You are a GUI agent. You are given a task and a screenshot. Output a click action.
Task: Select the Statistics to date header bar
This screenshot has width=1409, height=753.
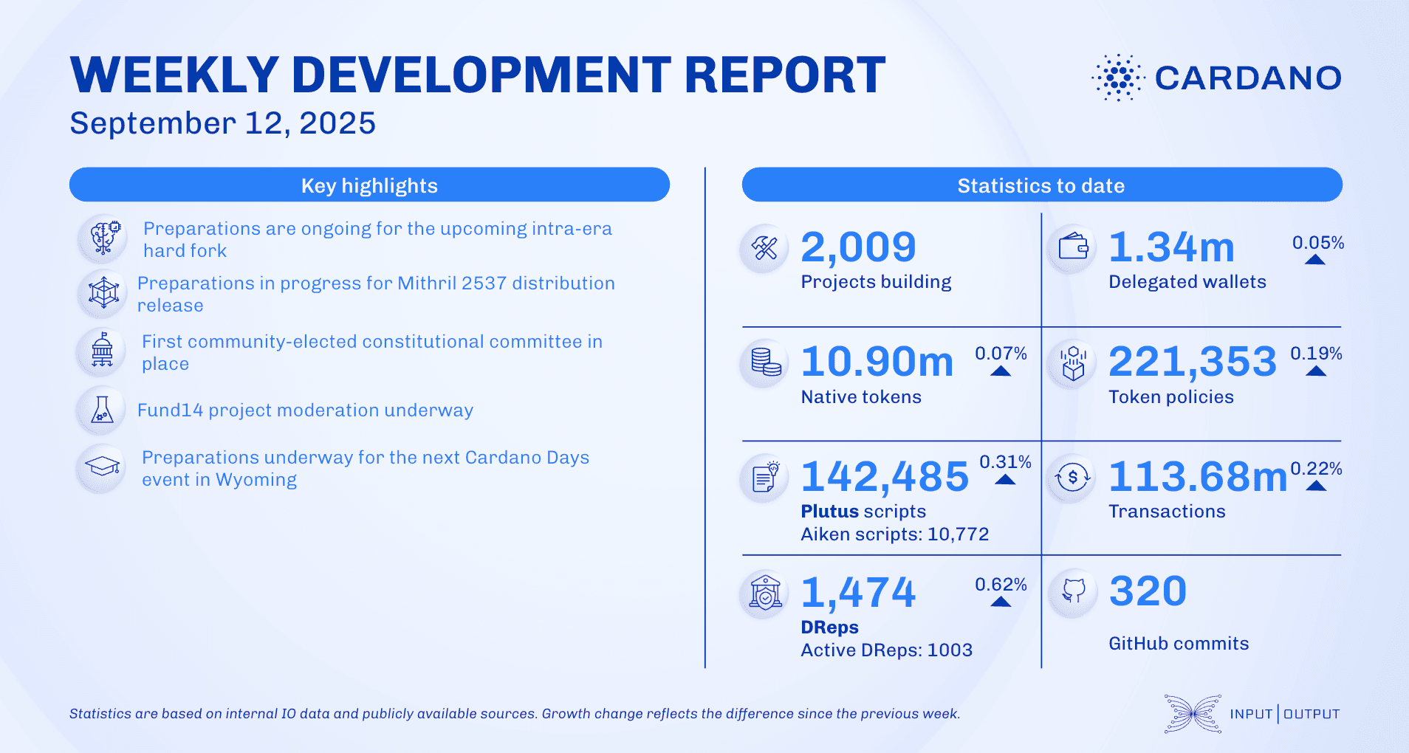[1042, 185]
